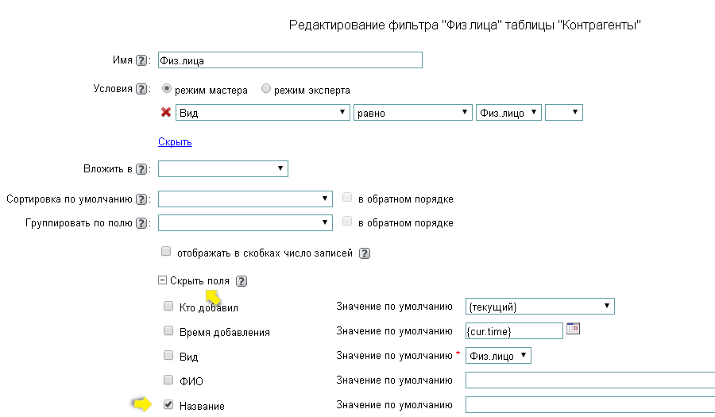Click the Скрыть link under conditions
The width and height of the screenshot is (715, 417).
pyautogui.click(x=175, y=142)
